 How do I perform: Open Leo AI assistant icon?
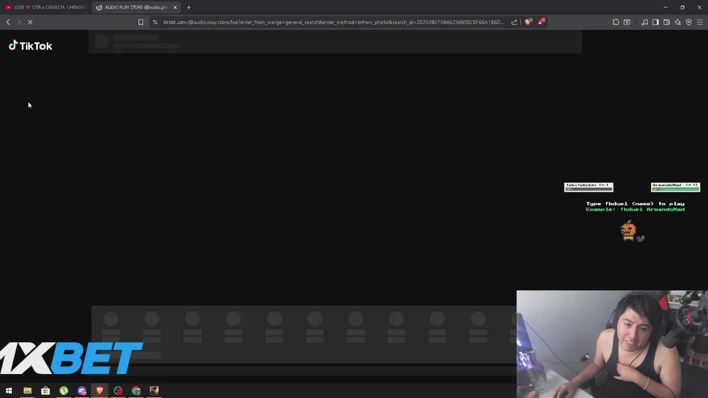(678, 22)
